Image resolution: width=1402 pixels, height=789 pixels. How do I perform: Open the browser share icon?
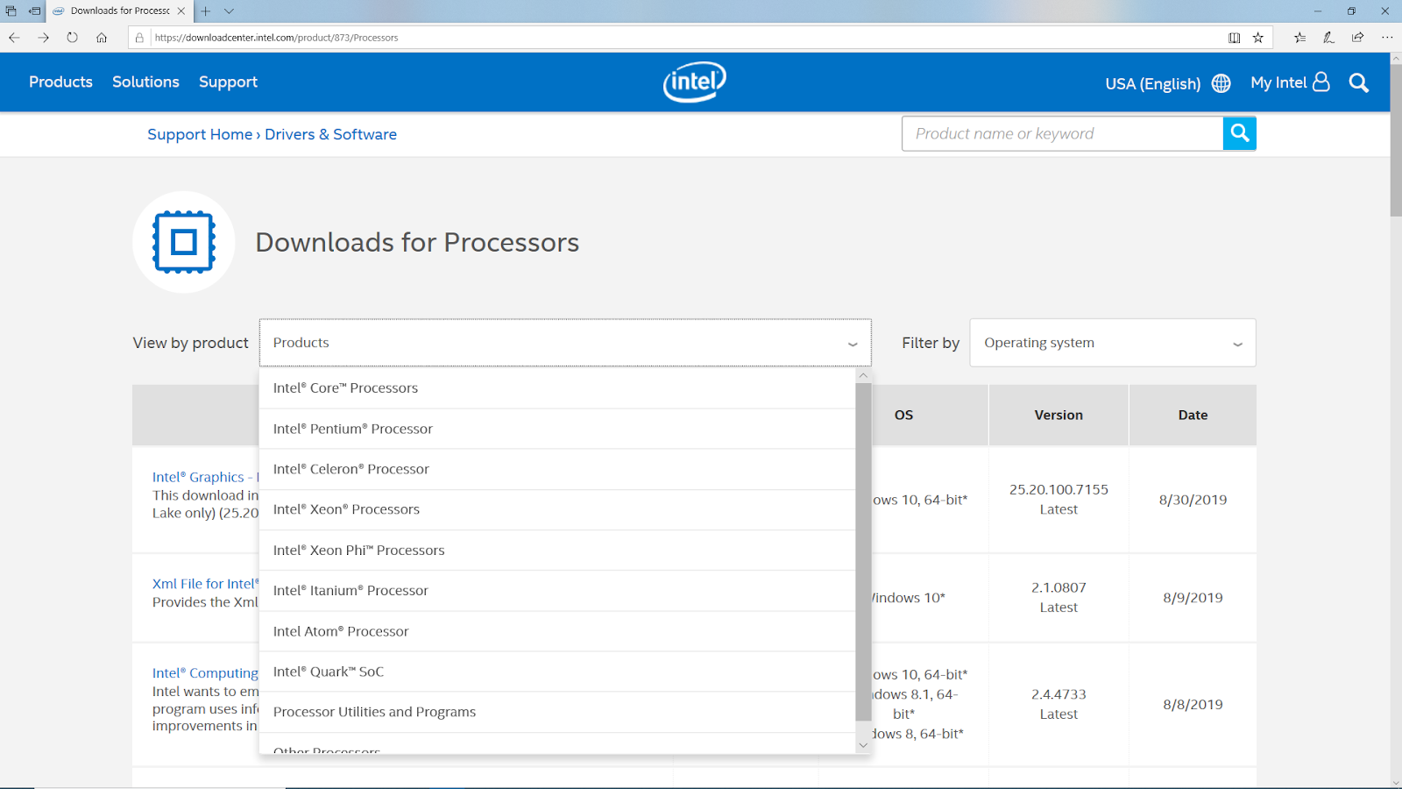pos(1357,38)
